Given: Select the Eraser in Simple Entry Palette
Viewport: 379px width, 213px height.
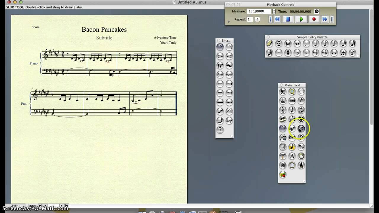Looking at the screenshot, I should (269, 43).
